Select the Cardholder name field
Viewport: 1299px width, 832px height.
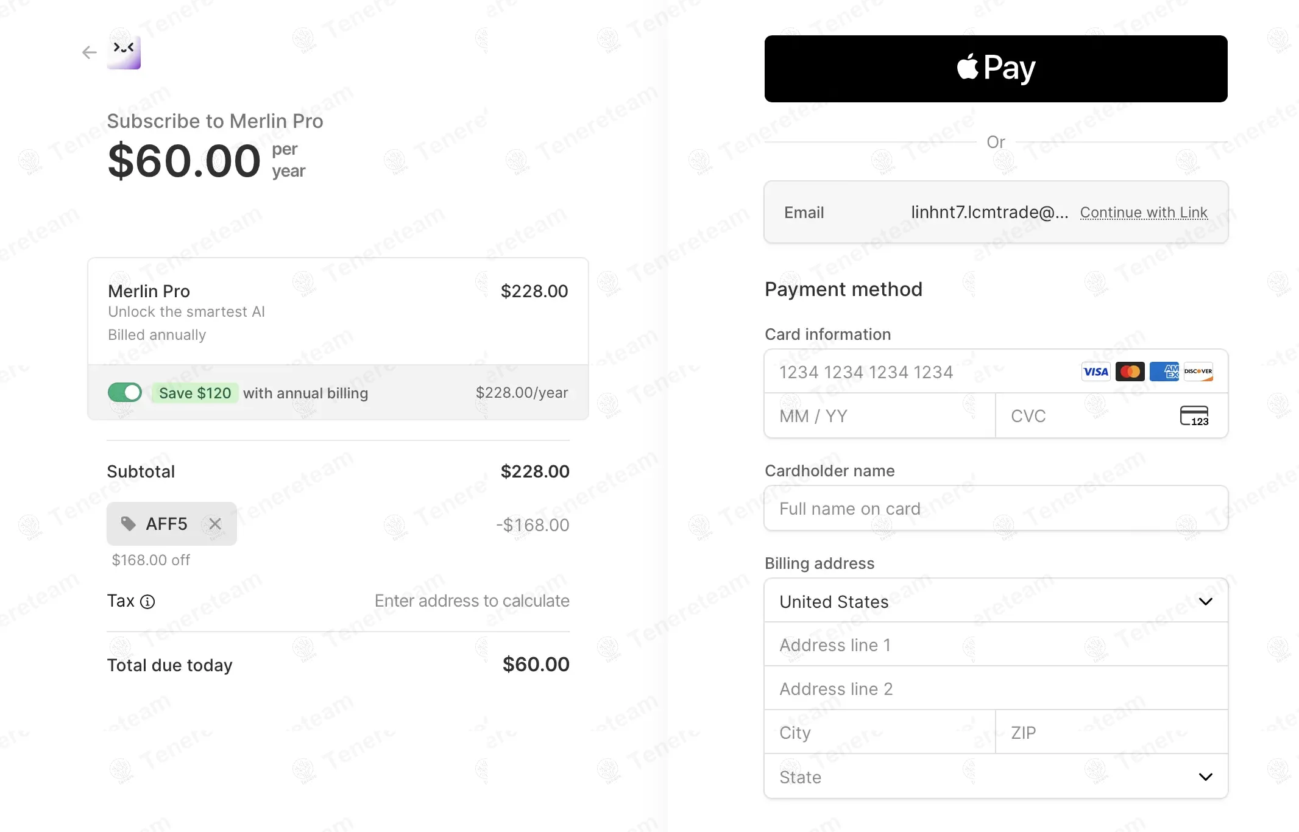tap(996, 509)
